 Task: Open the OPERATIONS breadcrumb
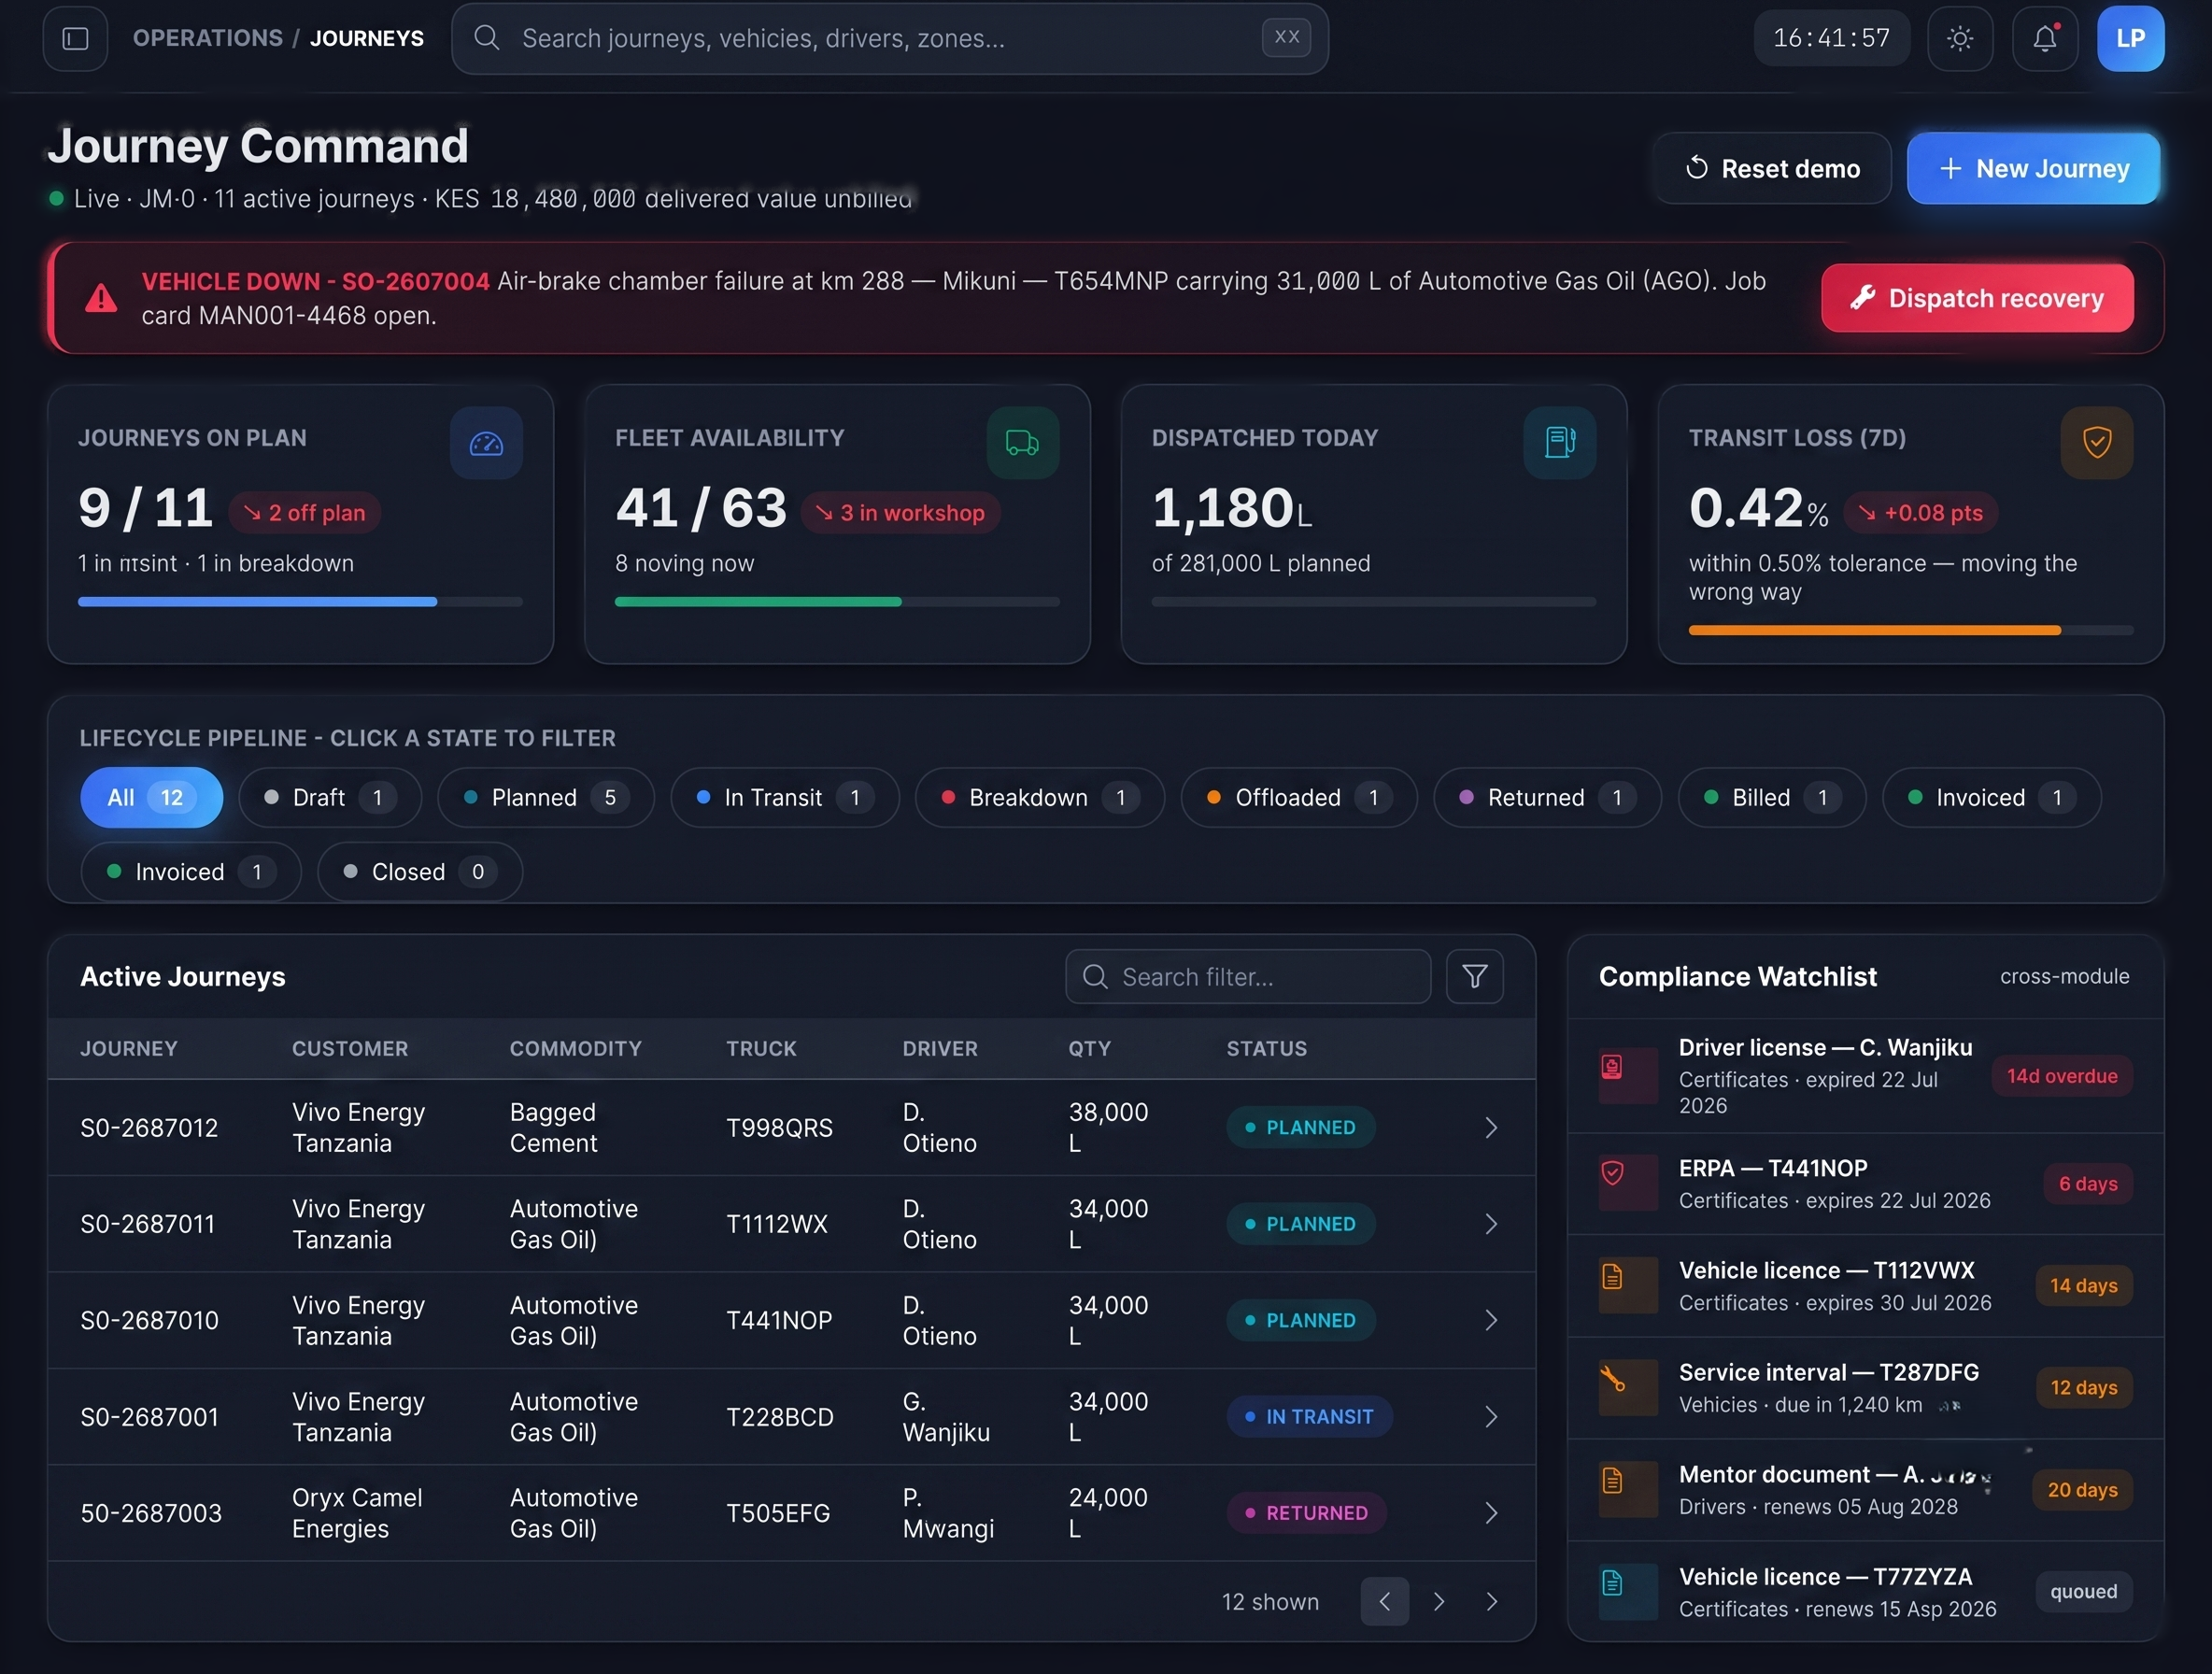[208, 38]
